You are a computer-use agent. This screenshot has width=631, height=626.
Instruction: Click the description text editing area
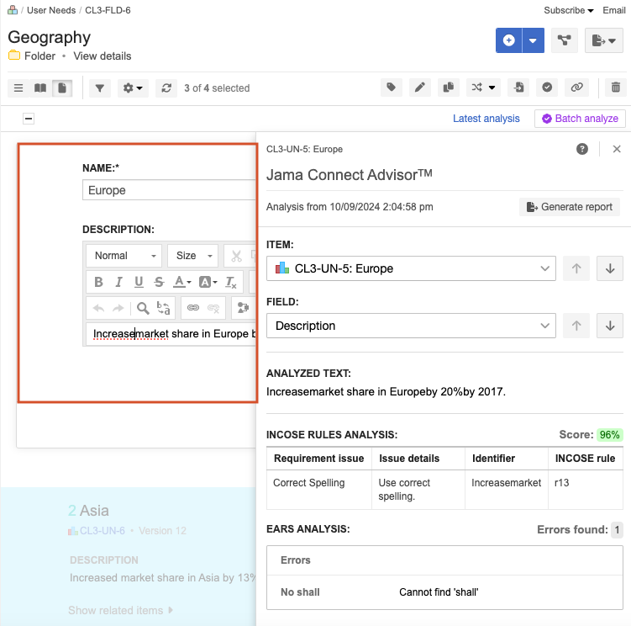[x=171, y=334]
